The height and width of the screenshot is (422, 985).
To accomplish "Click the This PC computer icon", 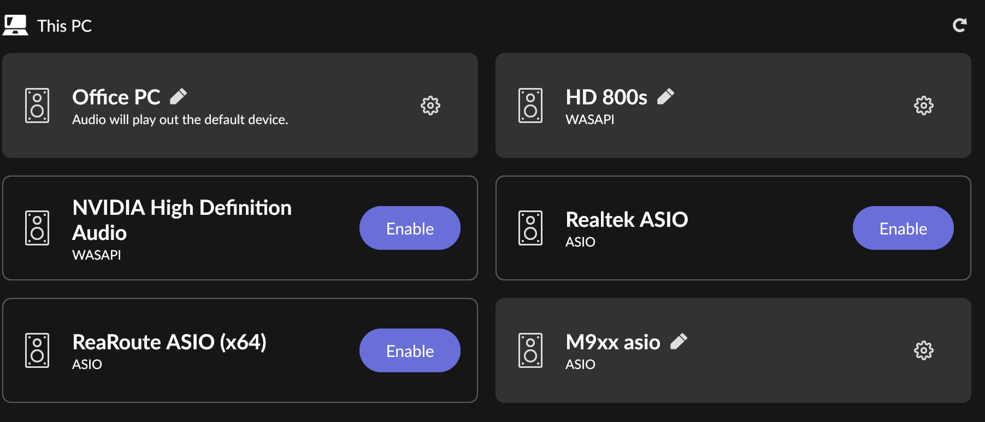I will click(x=15, y=25).
